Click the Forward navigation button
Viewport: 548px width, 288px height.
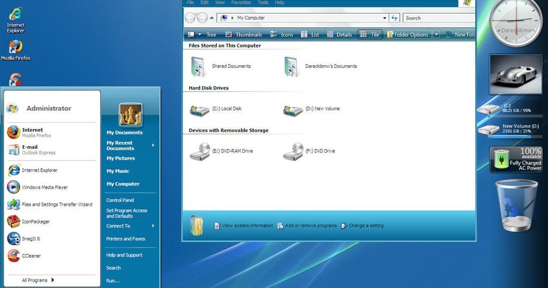(202, 18)
